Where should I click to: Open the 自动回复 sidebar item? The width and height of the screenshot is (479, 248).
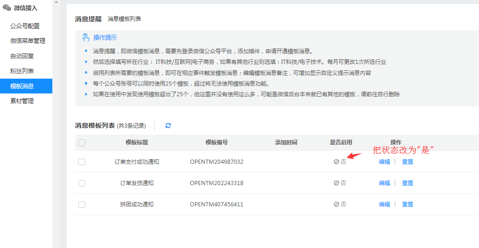click(x=22, y=56)
